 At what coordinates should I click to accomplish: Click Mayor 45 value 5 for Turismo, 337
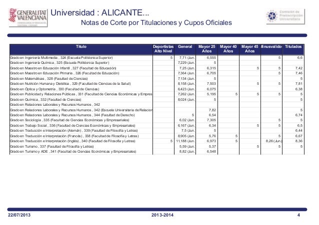point(258,146)
